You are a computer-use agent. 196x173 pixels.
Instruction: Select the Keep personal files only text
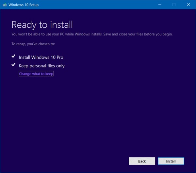pos(41,66)
